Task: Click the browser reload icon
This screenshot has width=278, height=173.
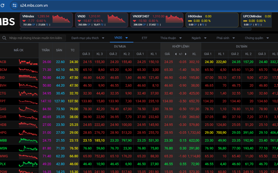Action: (3, 5)
